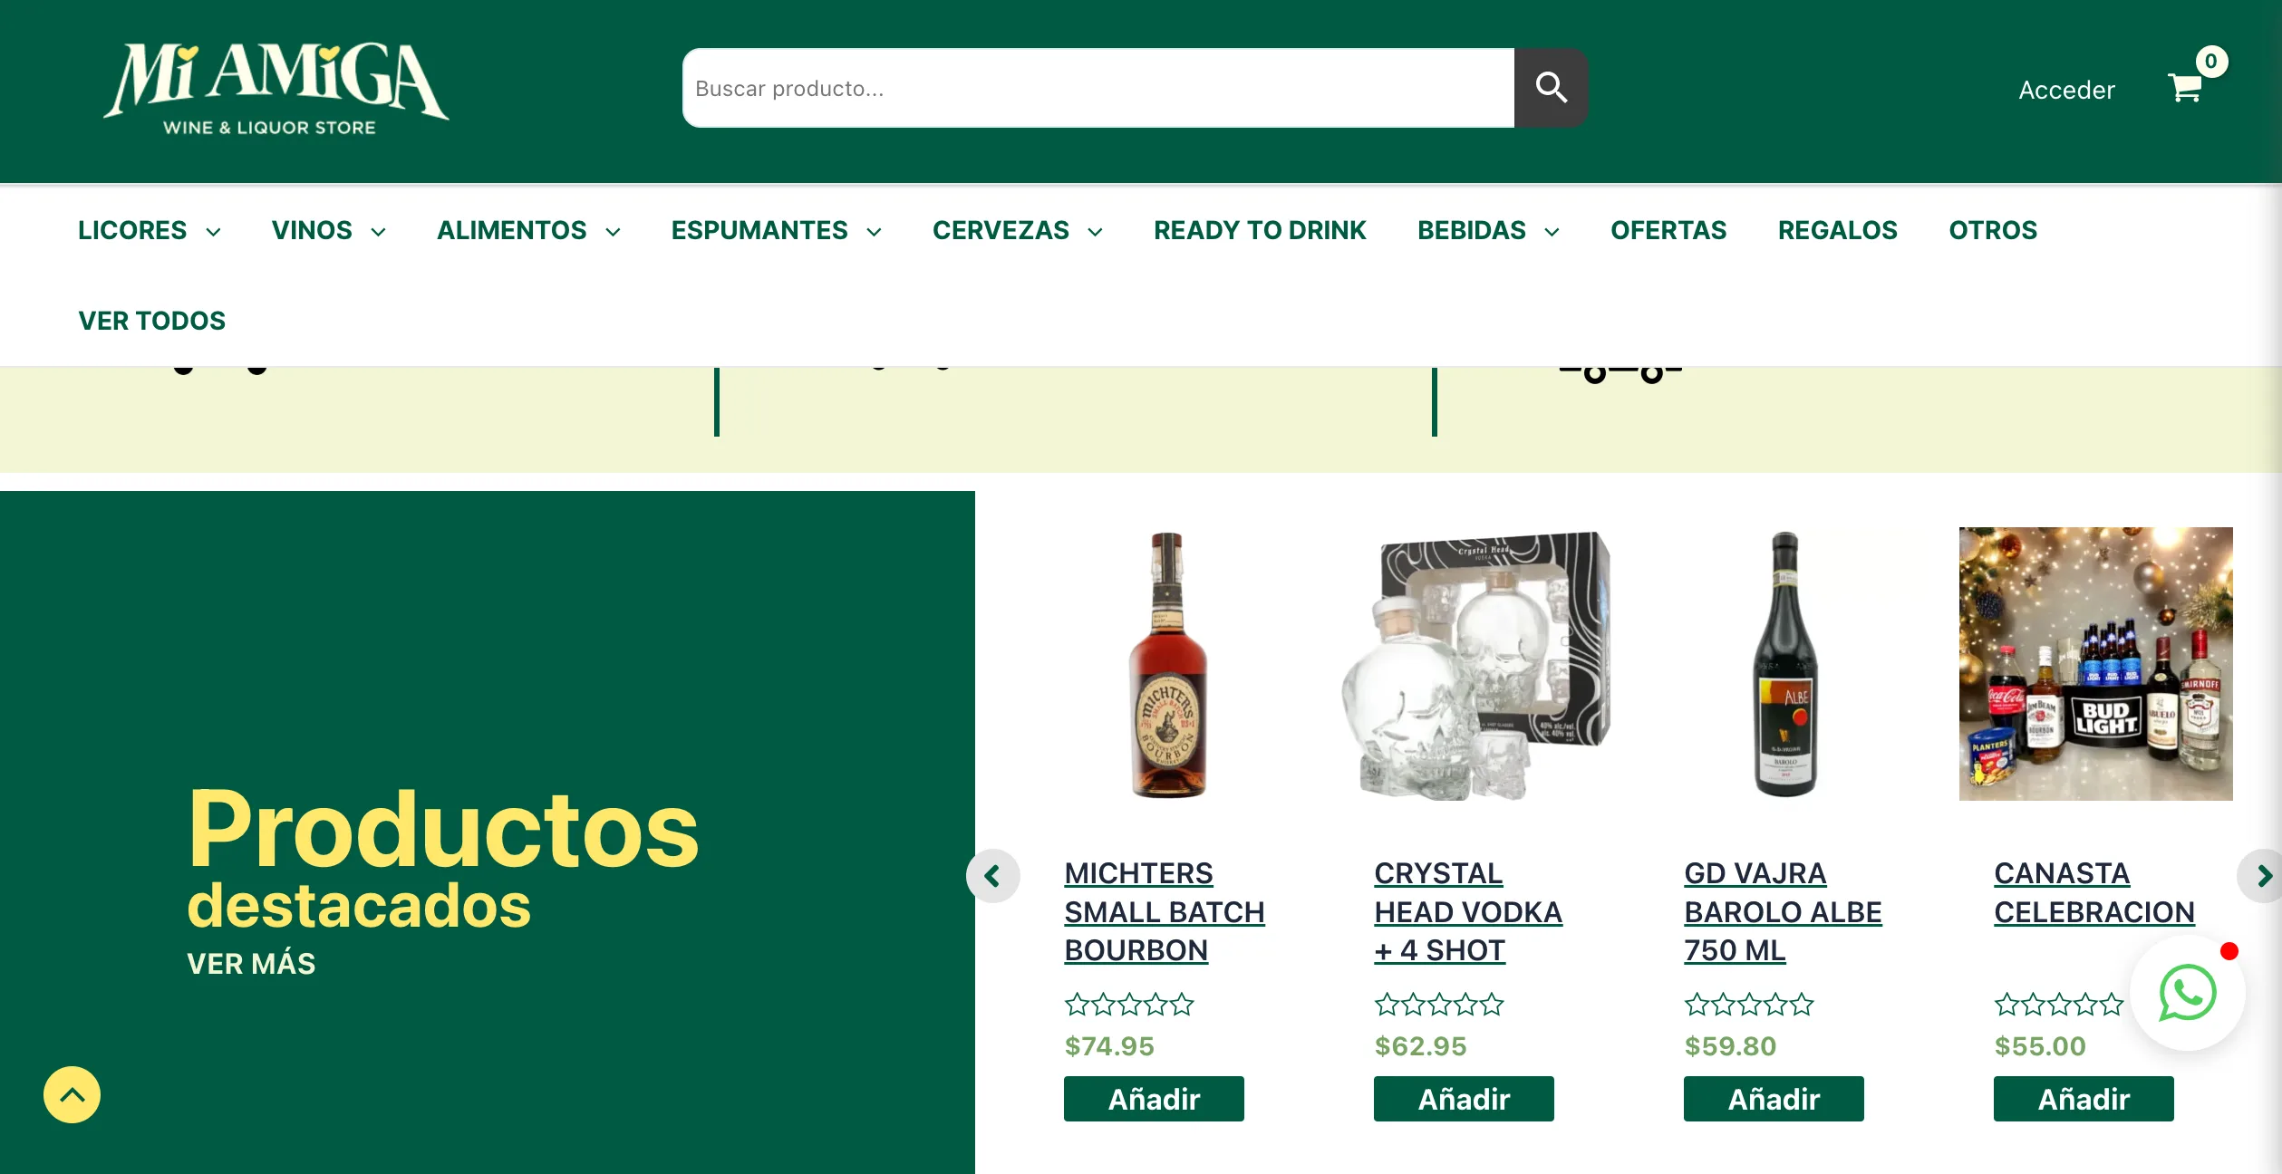Screen dimensions: 2282x1174
Task: Open the Canasta Celebracion product image
Action: tap(2095, 664)
